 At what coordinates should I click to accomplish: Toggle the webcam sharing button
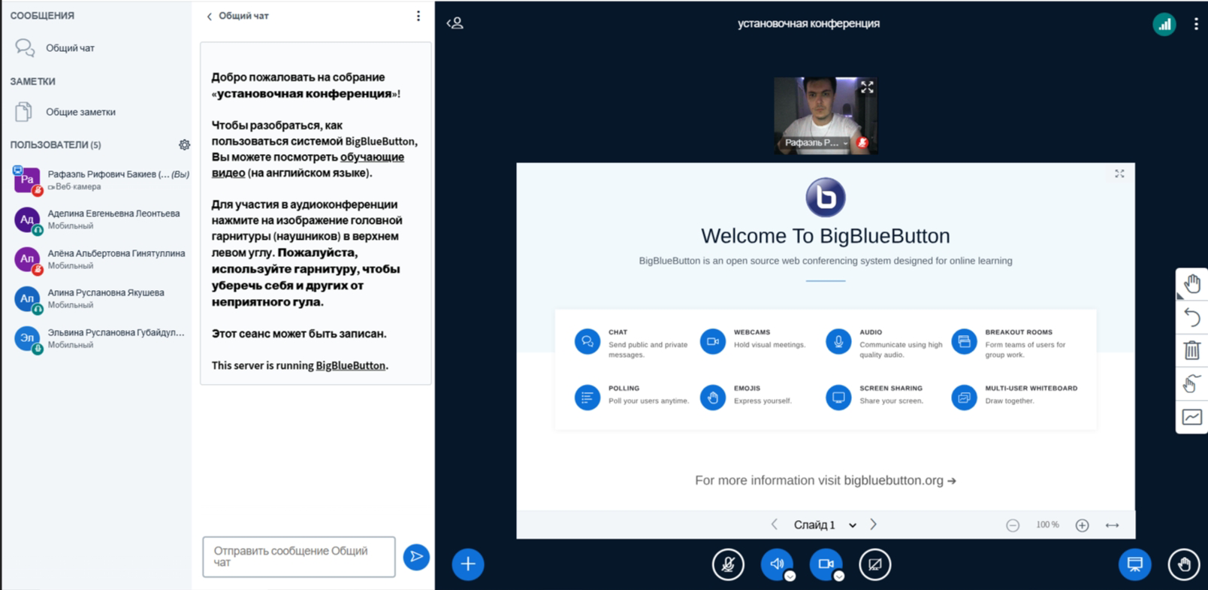point(826,564)
